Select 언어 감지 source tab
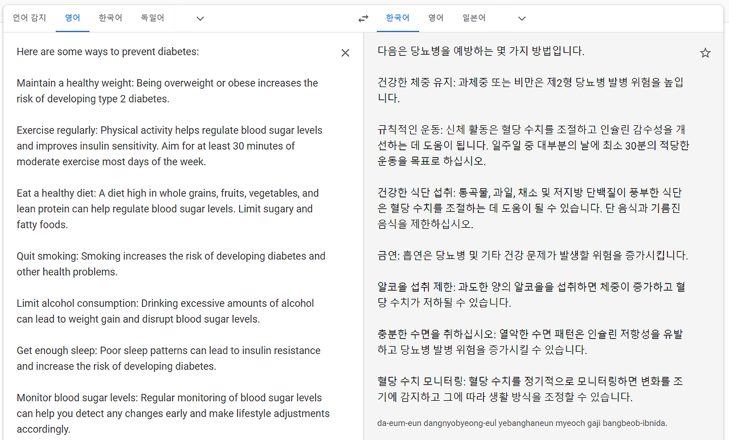 click(30, 18)
